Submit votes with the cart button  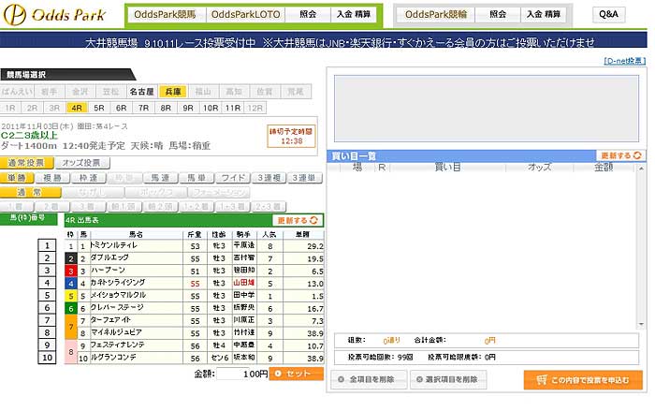click(x=584, y=380)
